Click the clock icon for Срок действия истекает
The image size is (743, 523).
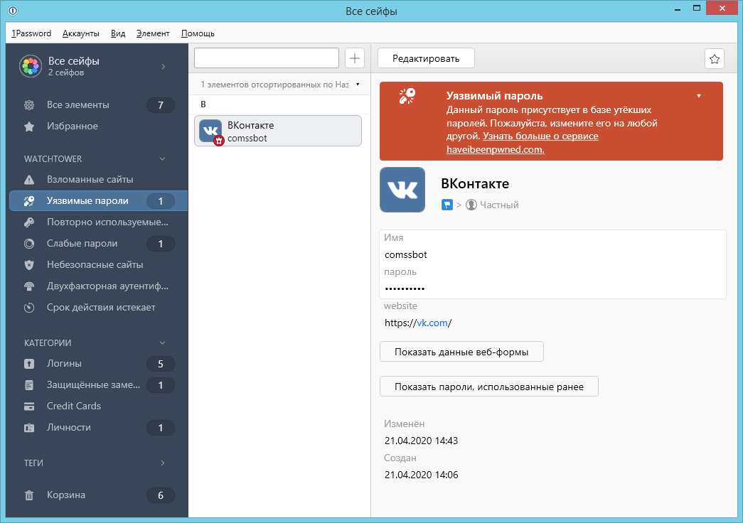coord(29,308)
